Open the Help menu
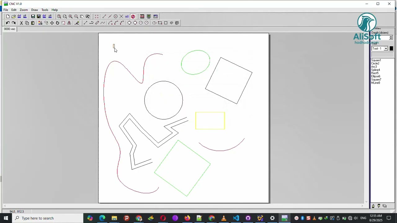The image size is (397, 223). tap(55, 10)
